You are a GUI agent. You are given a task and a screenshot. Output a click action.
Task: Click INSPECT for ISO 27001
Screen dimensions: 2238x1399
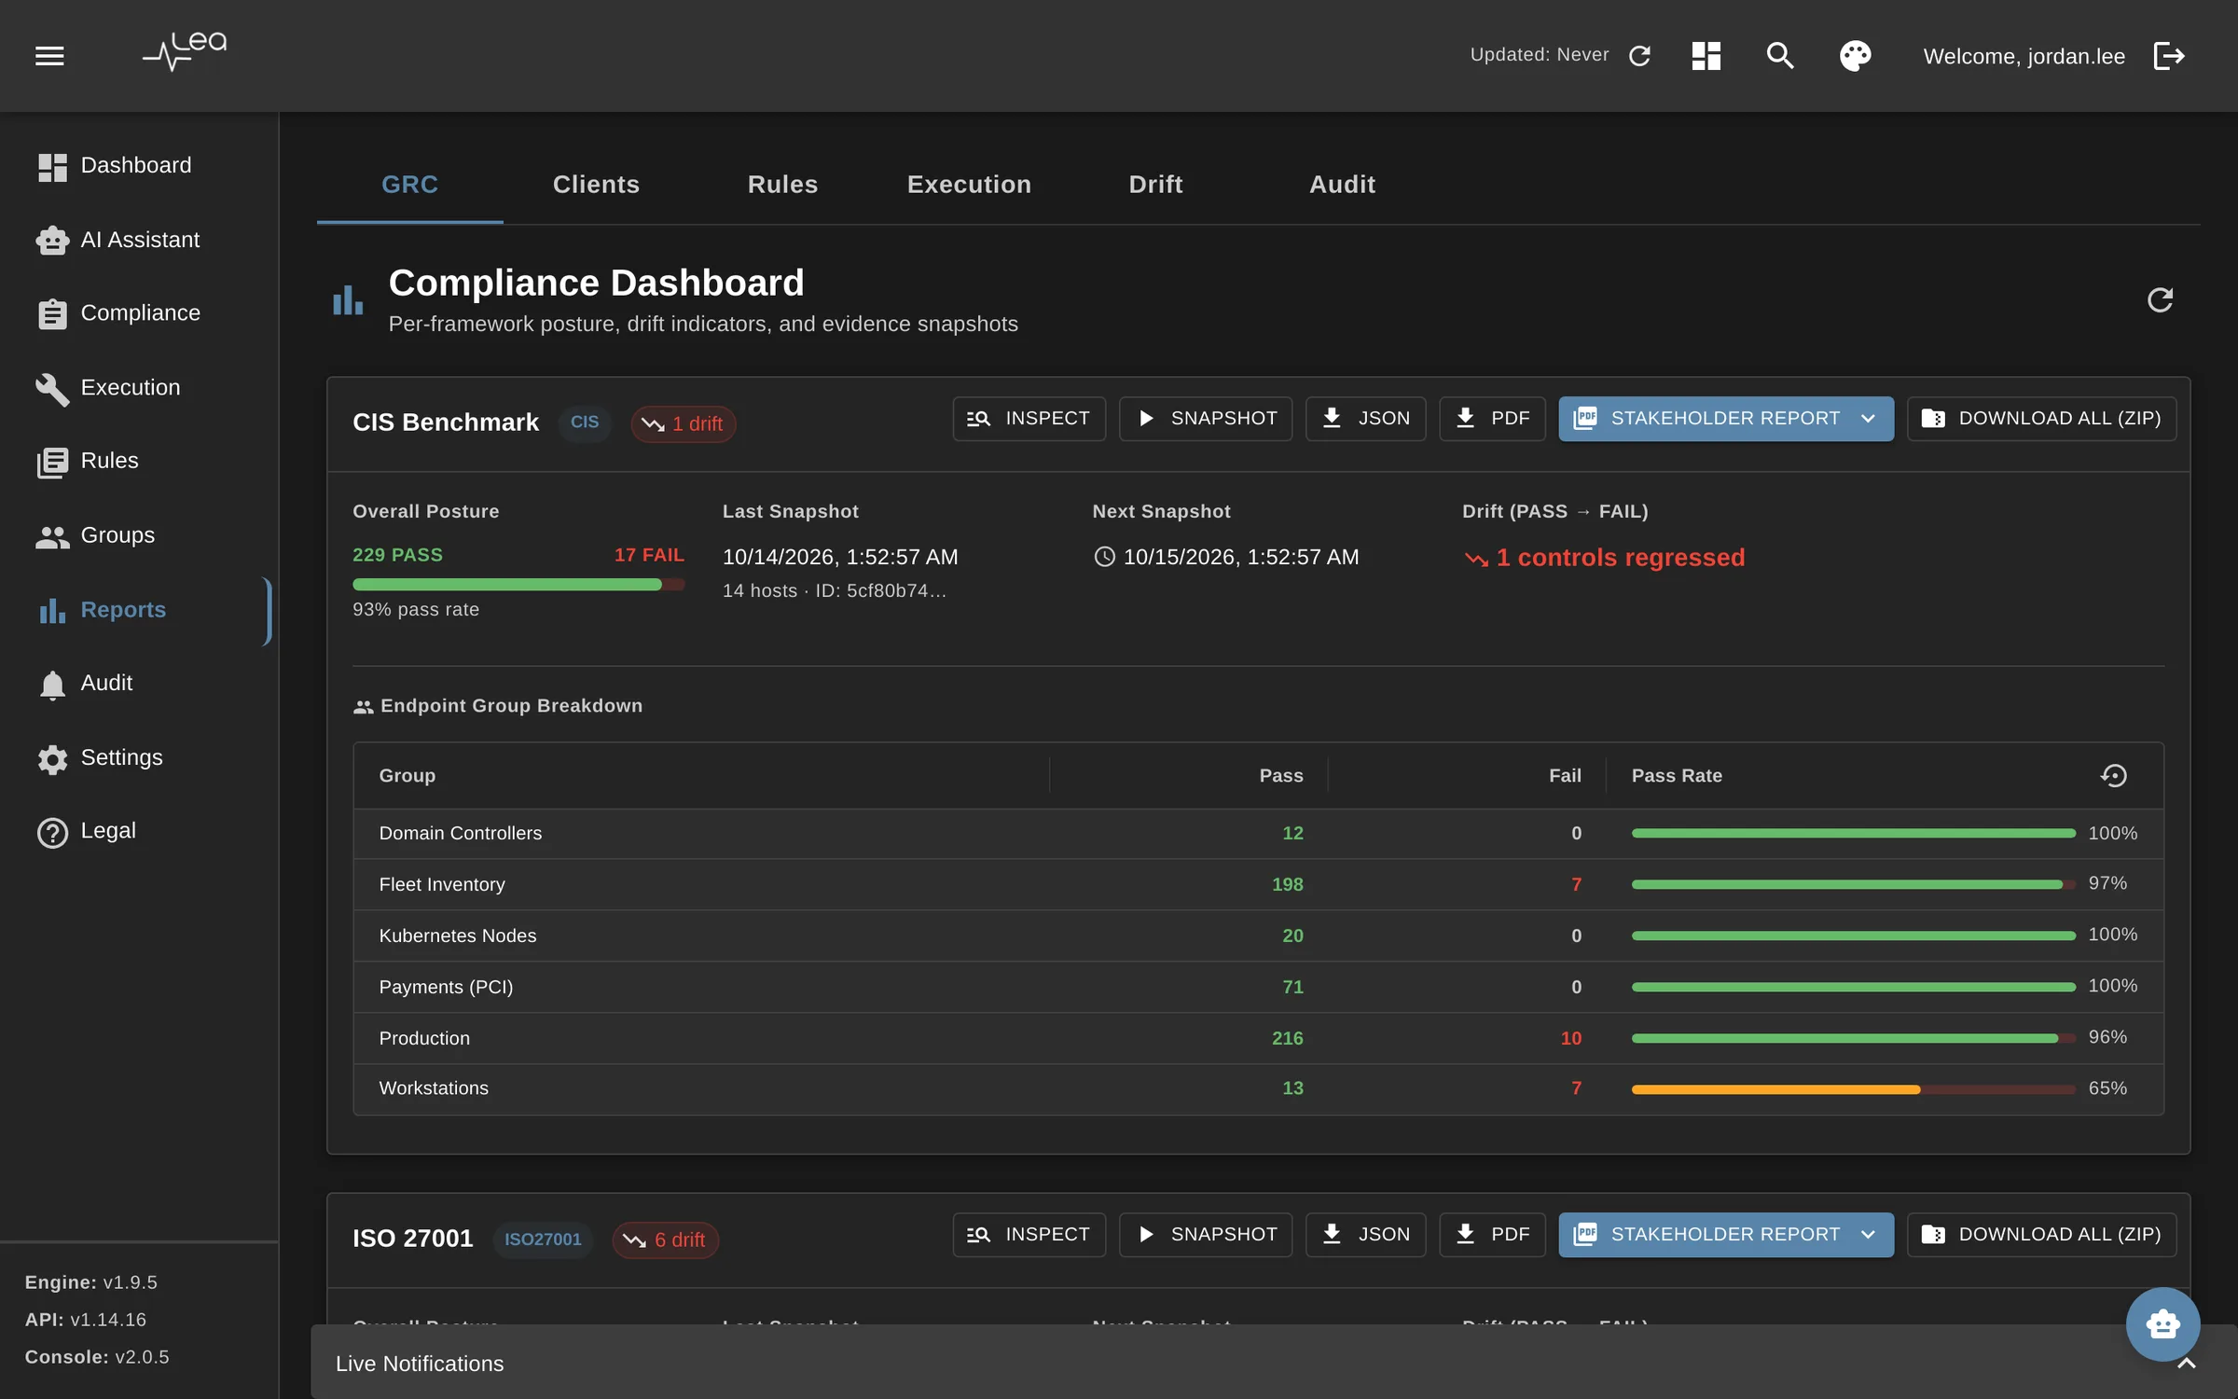coord(1029,1235)
